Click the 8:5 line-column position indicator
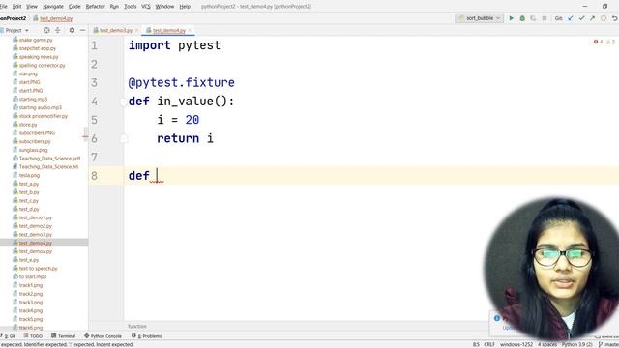The height and width of the screenshot is (348, 619). 476,344
